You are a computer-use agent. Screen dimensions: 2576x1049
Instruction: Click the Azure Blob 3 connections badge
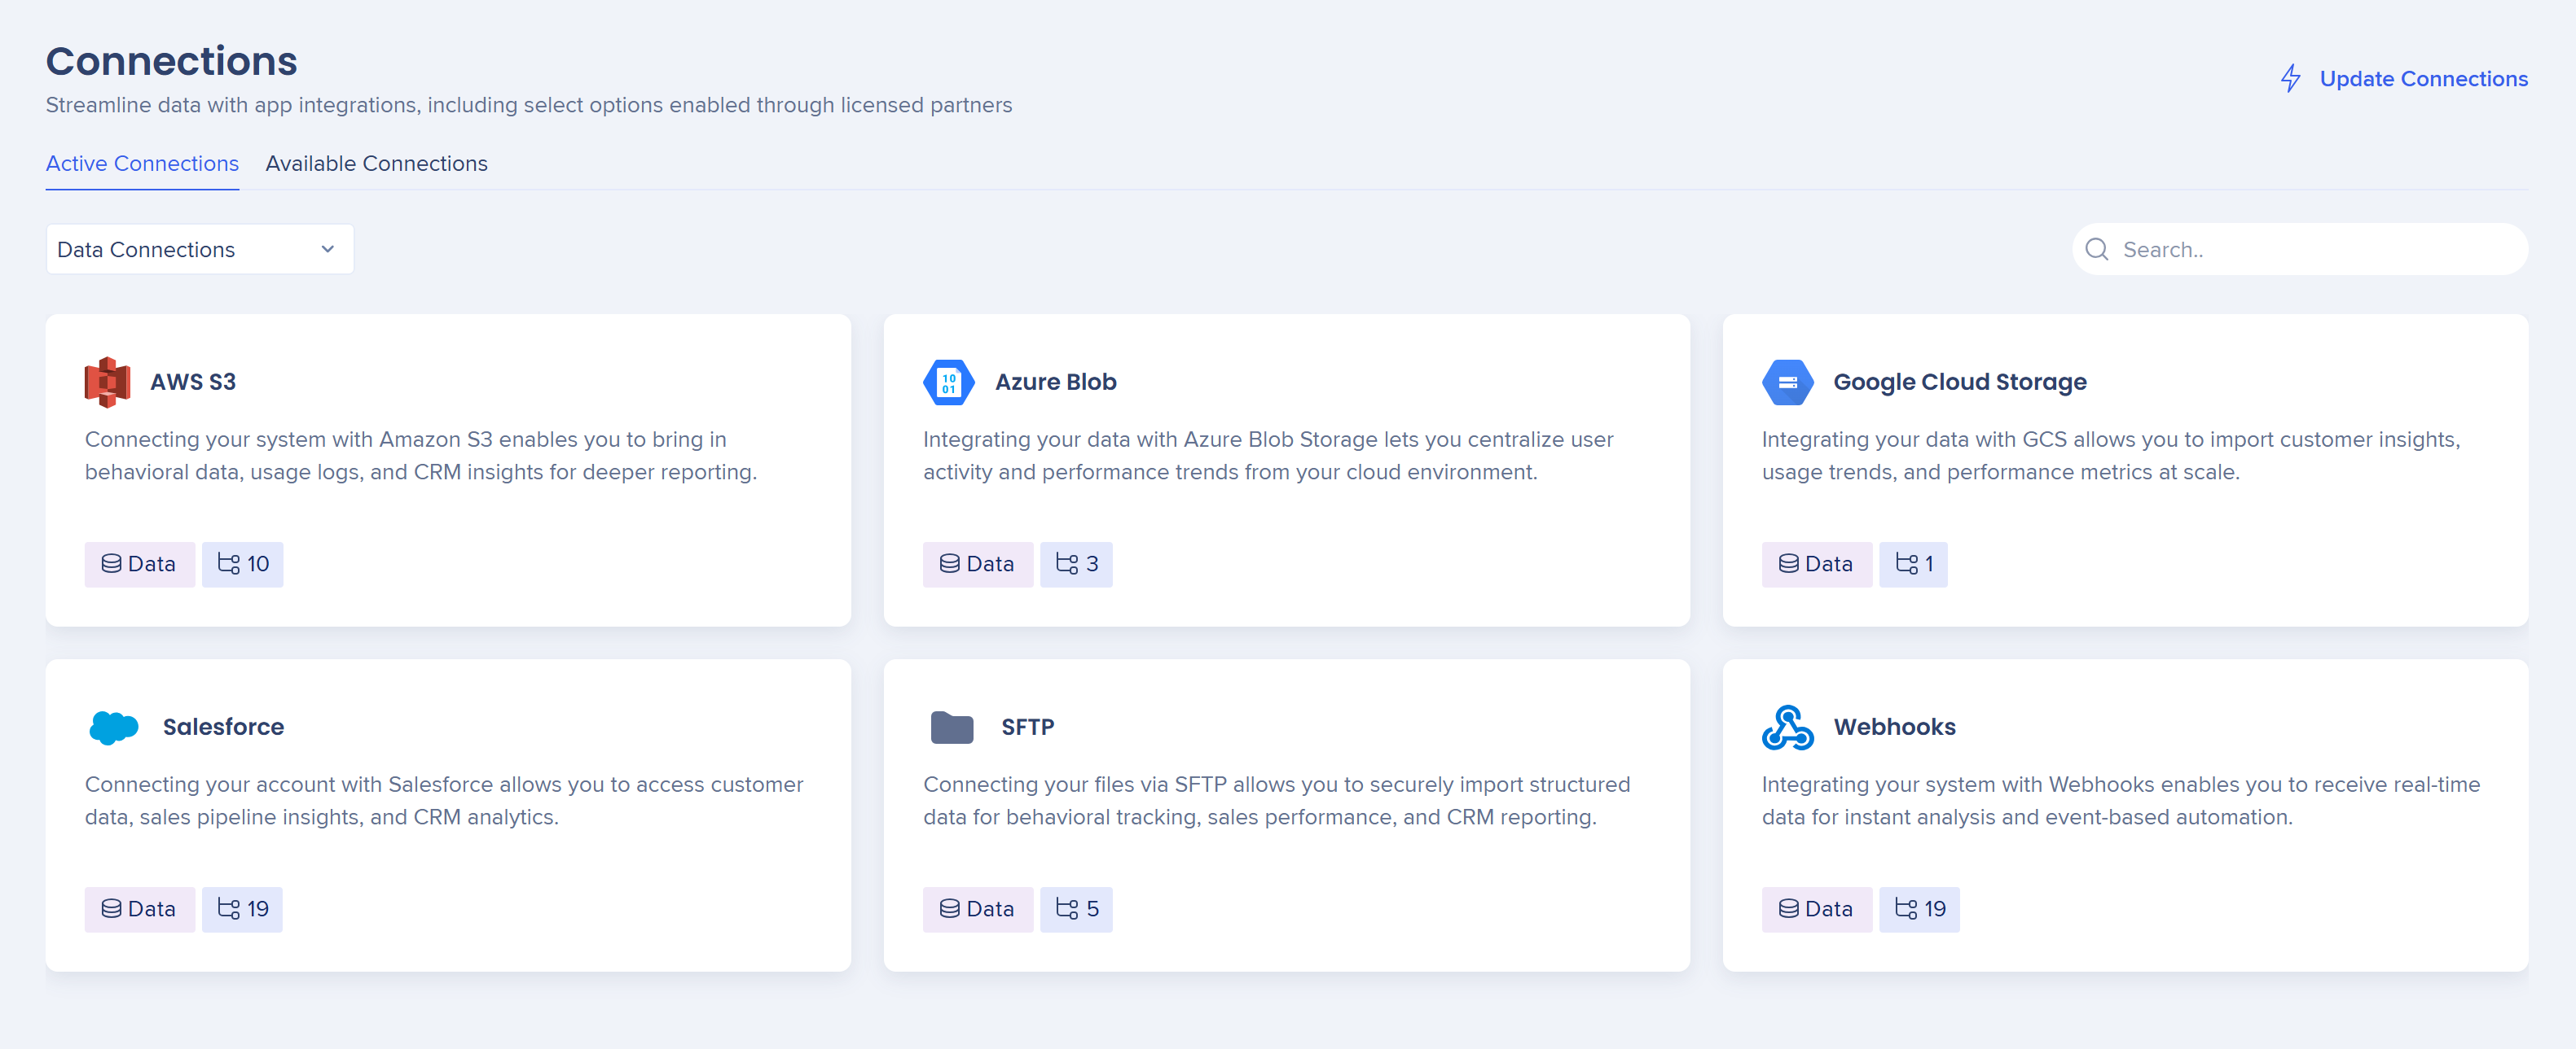(x=1076, y=563)
